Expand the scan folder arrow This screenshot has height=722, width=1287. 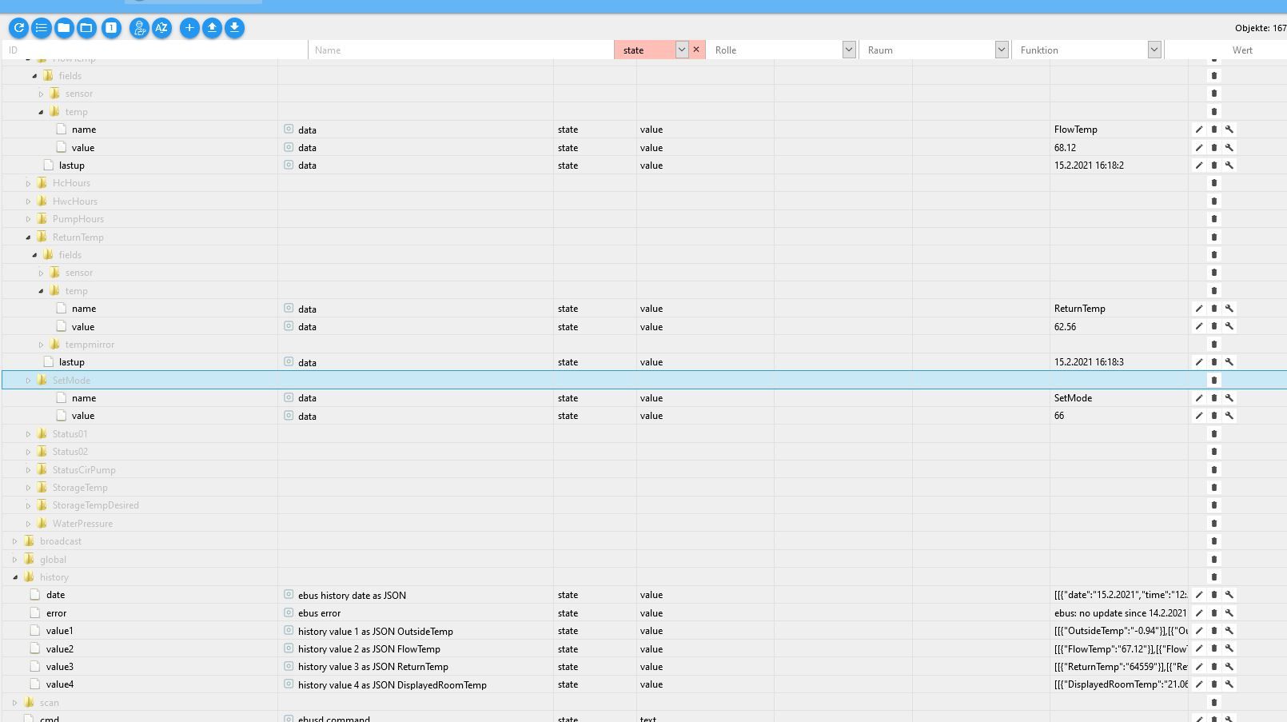pyautogui.click(x=15, y=703)
